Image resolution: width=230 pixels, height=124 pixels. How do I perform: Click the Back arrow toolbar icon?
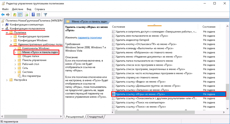tap(3, 15)
